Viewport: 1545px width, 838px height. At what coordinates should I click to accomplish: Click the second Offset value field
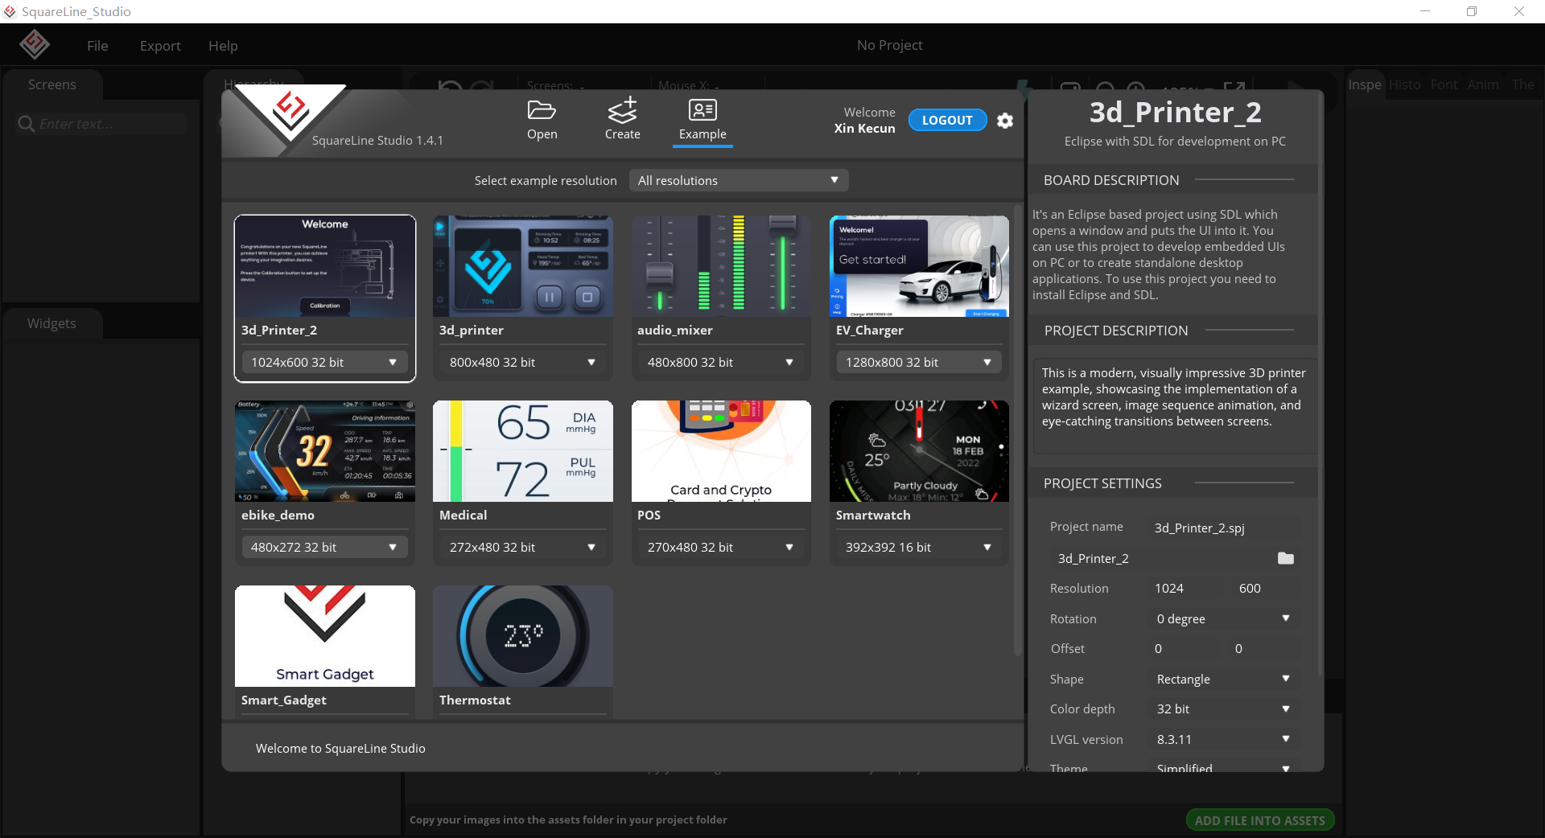point(1265,649)
